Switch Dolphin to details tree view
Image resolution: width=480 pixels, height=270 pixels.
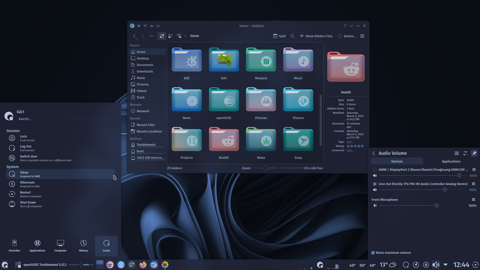tap(179, 36)
